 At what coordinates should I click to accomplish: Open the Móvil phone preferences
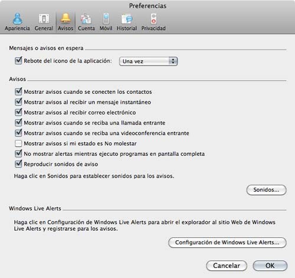click(x=106, y=22)
